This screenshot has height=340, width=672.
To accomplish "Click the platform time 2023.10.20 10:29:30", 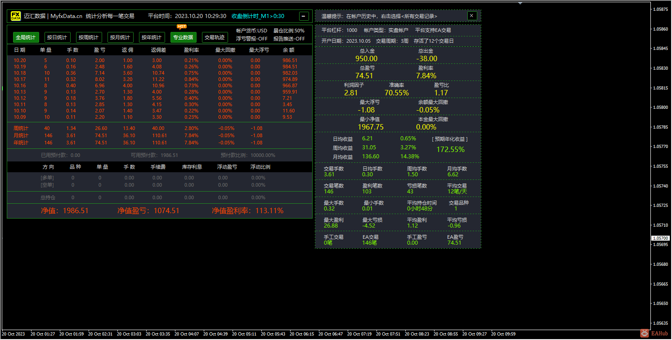I will [x=200, y=16].
